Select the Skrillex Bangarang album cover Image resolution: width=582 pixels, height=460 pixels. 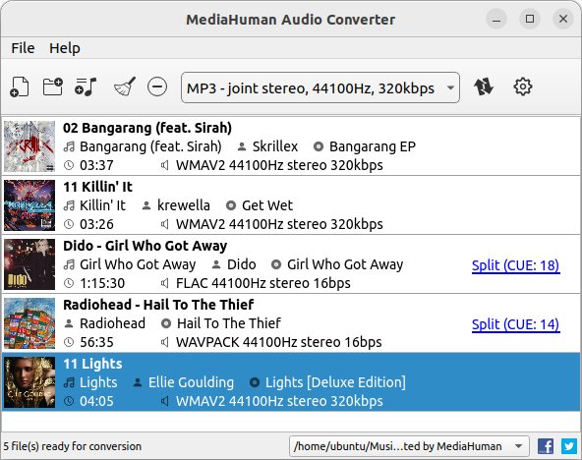click(x=29, y=146)
